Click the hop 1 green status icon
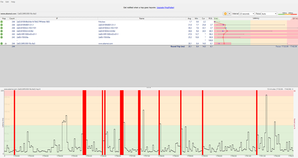The height and width of the screenshot is (158, 298). click(1, 22)
